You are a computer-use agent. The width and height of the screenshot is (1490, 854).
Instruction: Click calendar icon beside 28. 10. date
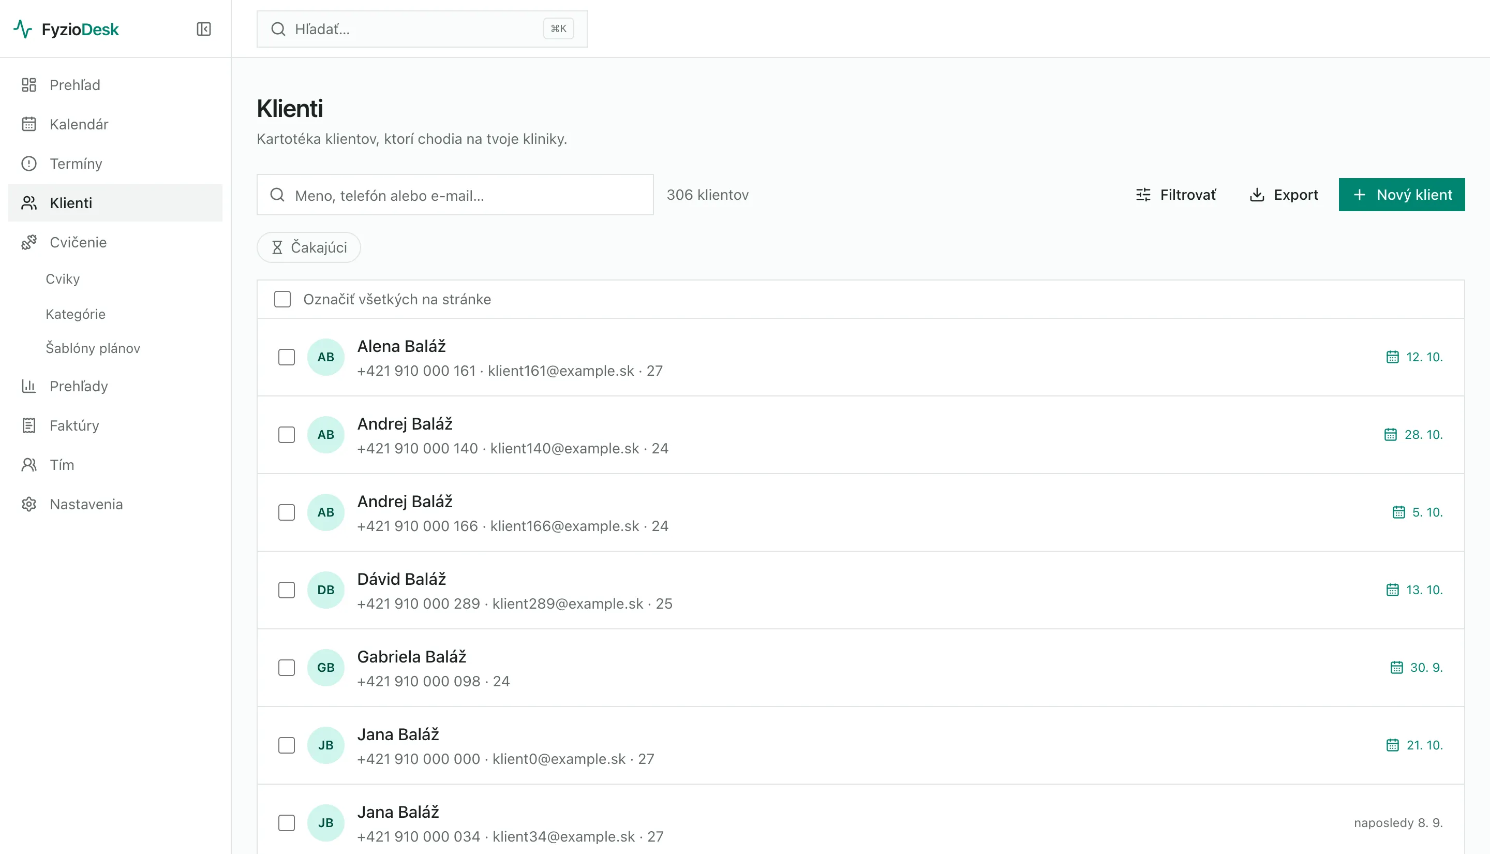(x=1390, y=435)
